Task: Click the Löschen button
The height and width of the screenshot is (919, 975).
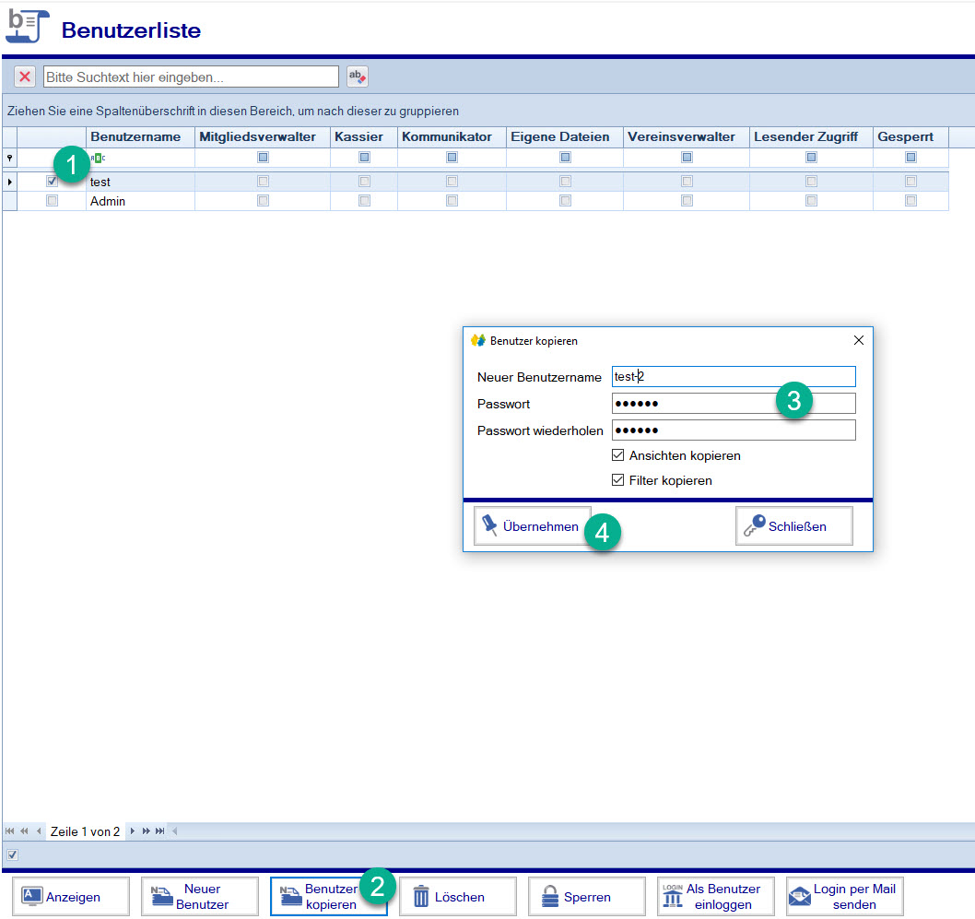Action: 458,897
